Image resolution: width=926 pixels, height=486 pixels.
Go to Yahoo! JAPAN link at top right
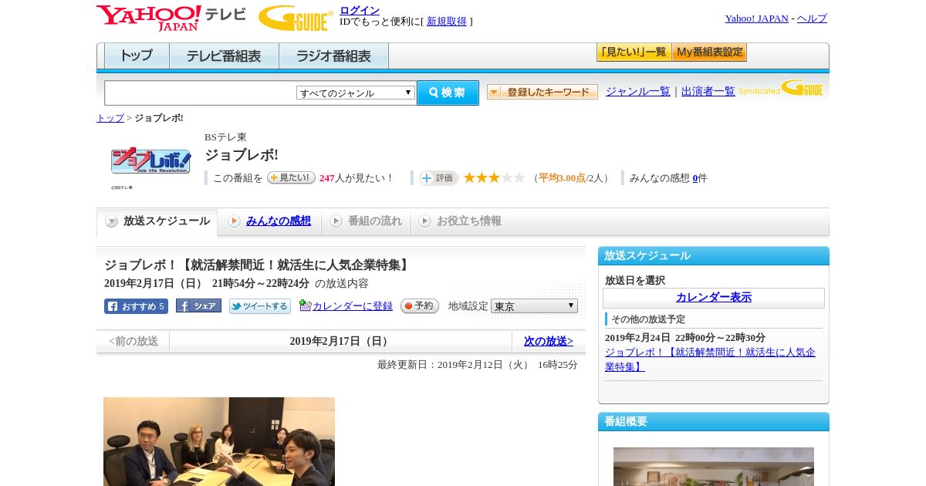[756, 19]
